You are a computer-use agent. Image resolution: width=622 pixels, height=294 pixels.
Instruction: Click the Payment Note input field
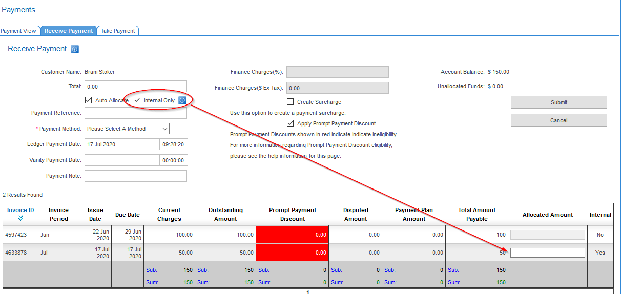[x=135, y=176]
